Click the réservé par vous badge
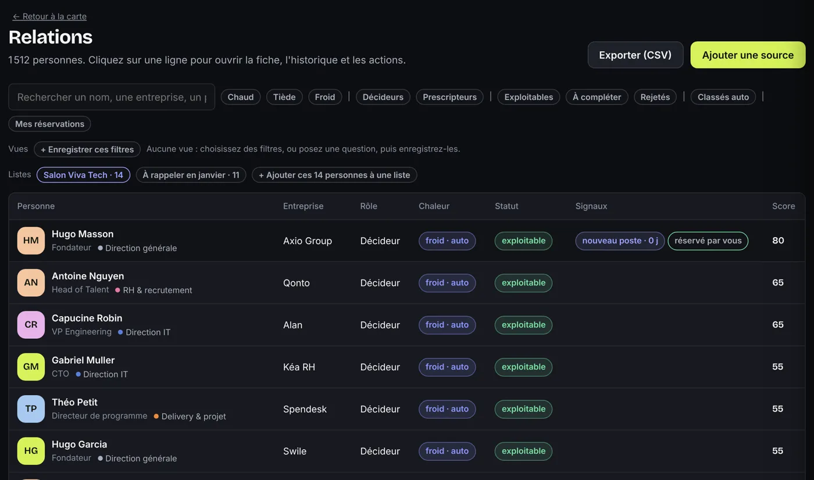Viewport: 814px width, 480px height. point(708,241)
